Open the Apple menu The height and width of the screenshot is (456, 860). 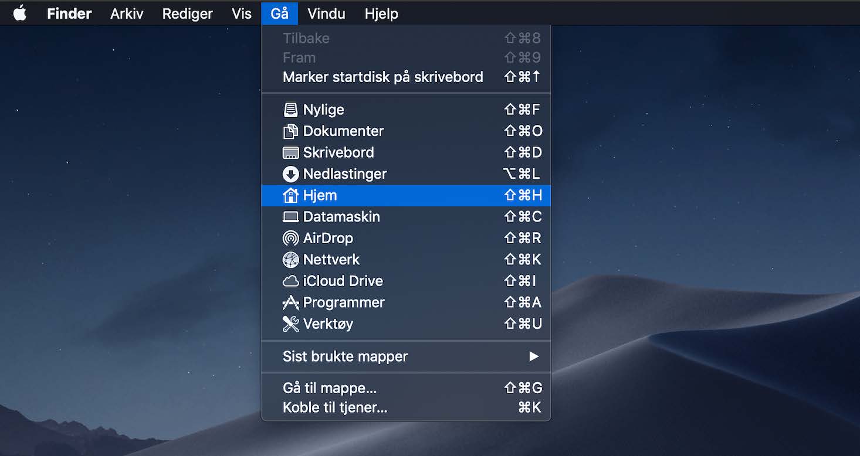click(x=20, y=13)
